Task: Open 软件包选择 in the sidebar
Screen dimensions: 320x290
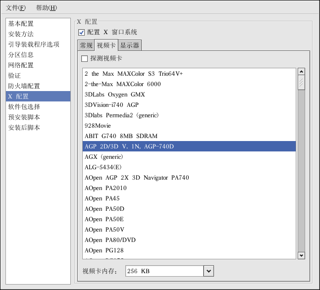Action: (x=24, y=107)
